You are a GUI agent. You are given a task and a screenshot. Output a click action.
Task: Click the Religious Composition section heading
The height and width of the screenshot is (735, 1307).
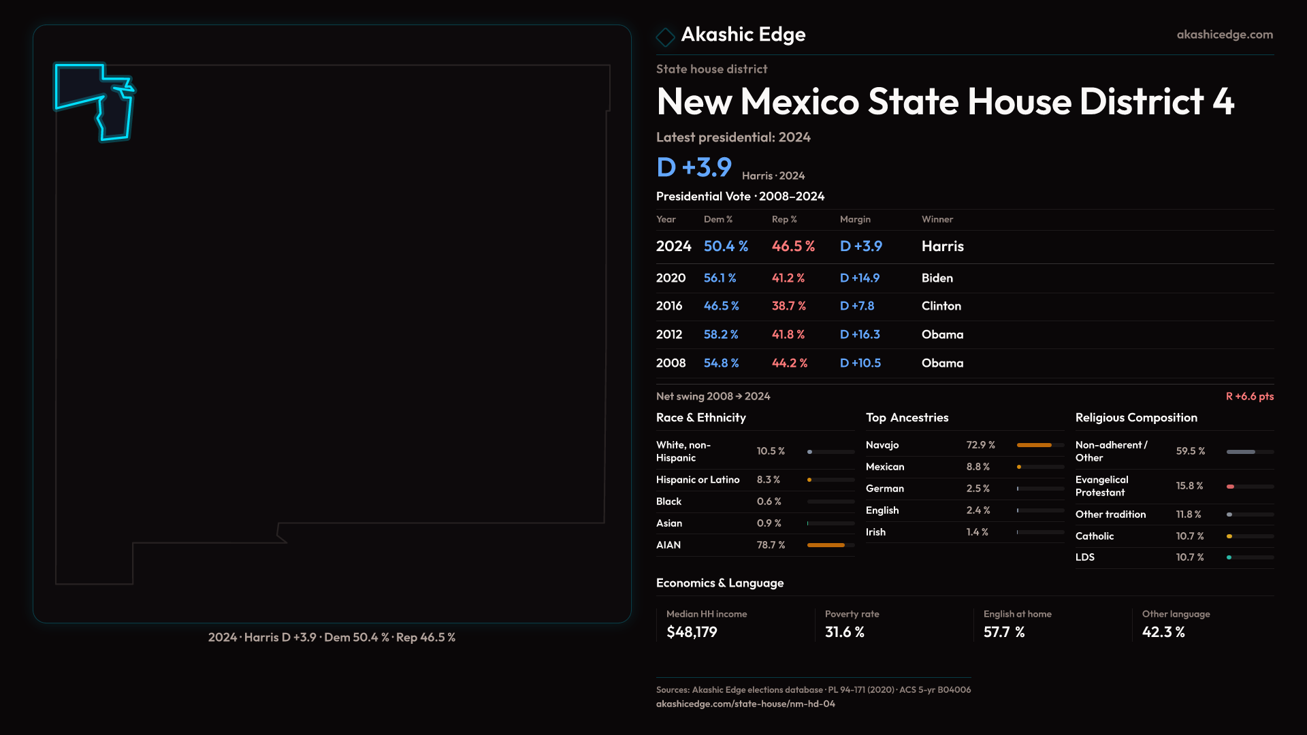pyautogui.click(x=1135, y=418)
